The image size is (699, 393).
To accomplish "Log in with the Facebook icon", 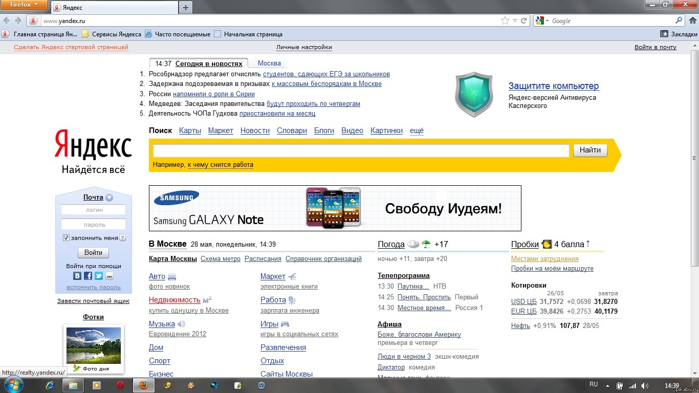I will pyautogui.click(x=88, y=276).
